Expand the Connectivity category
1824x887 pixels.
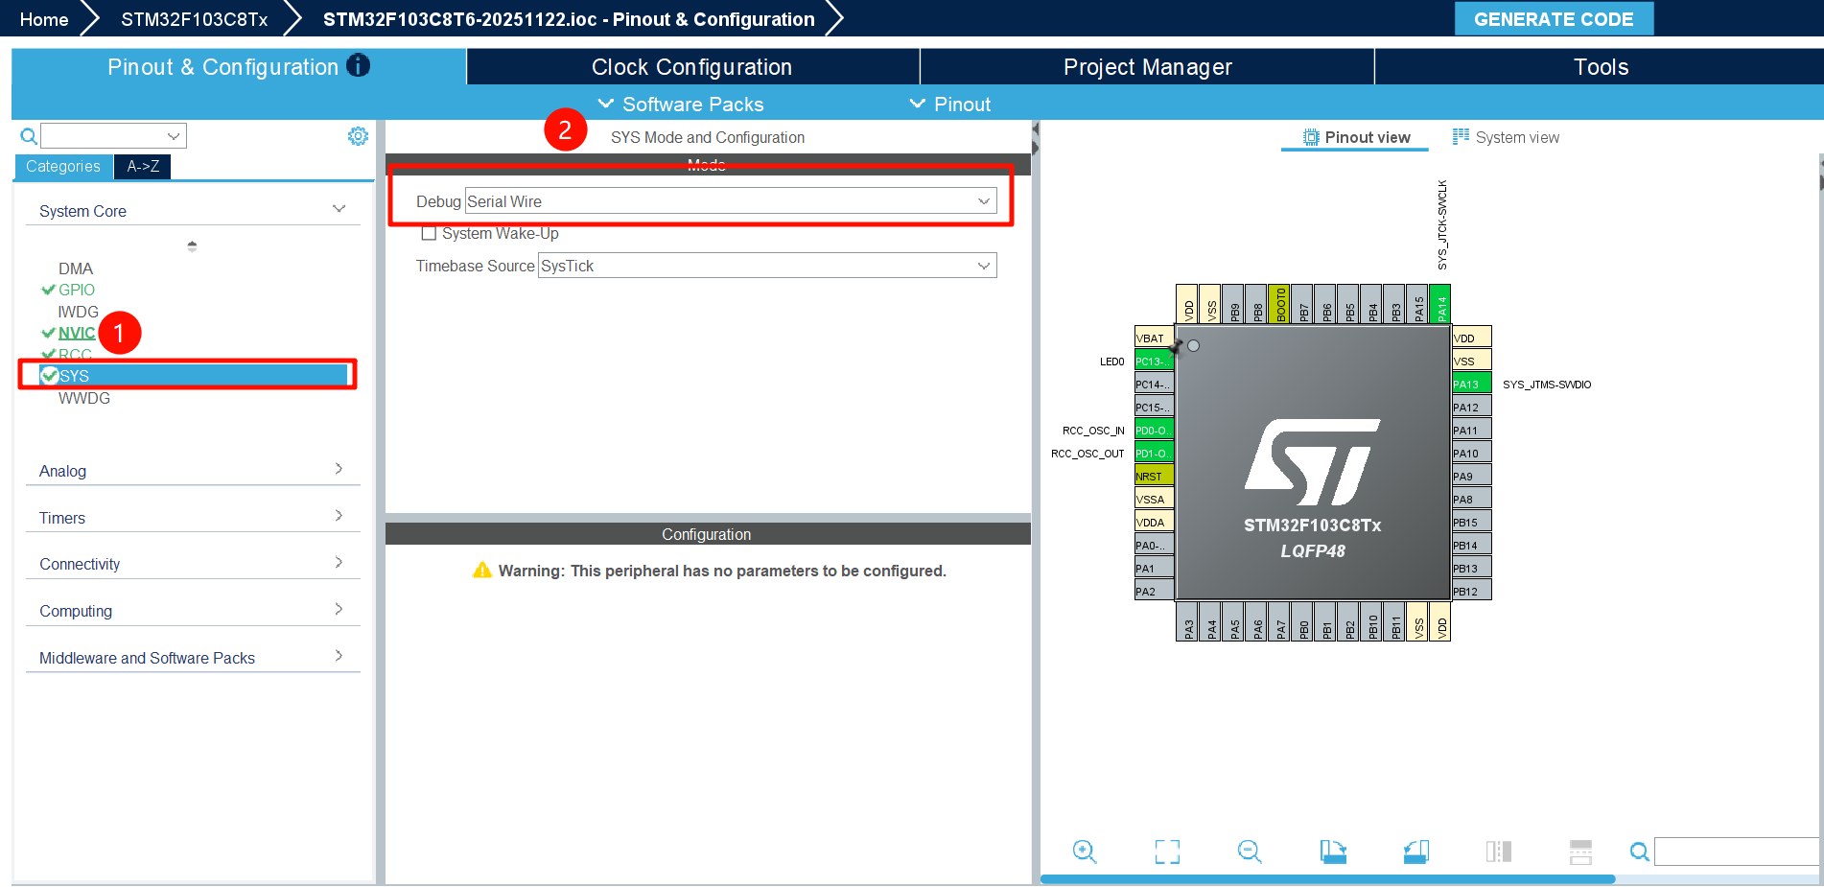[192, 564]
